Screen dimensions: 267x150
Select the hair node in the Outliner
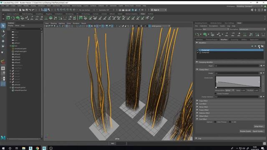coord(16,46)
